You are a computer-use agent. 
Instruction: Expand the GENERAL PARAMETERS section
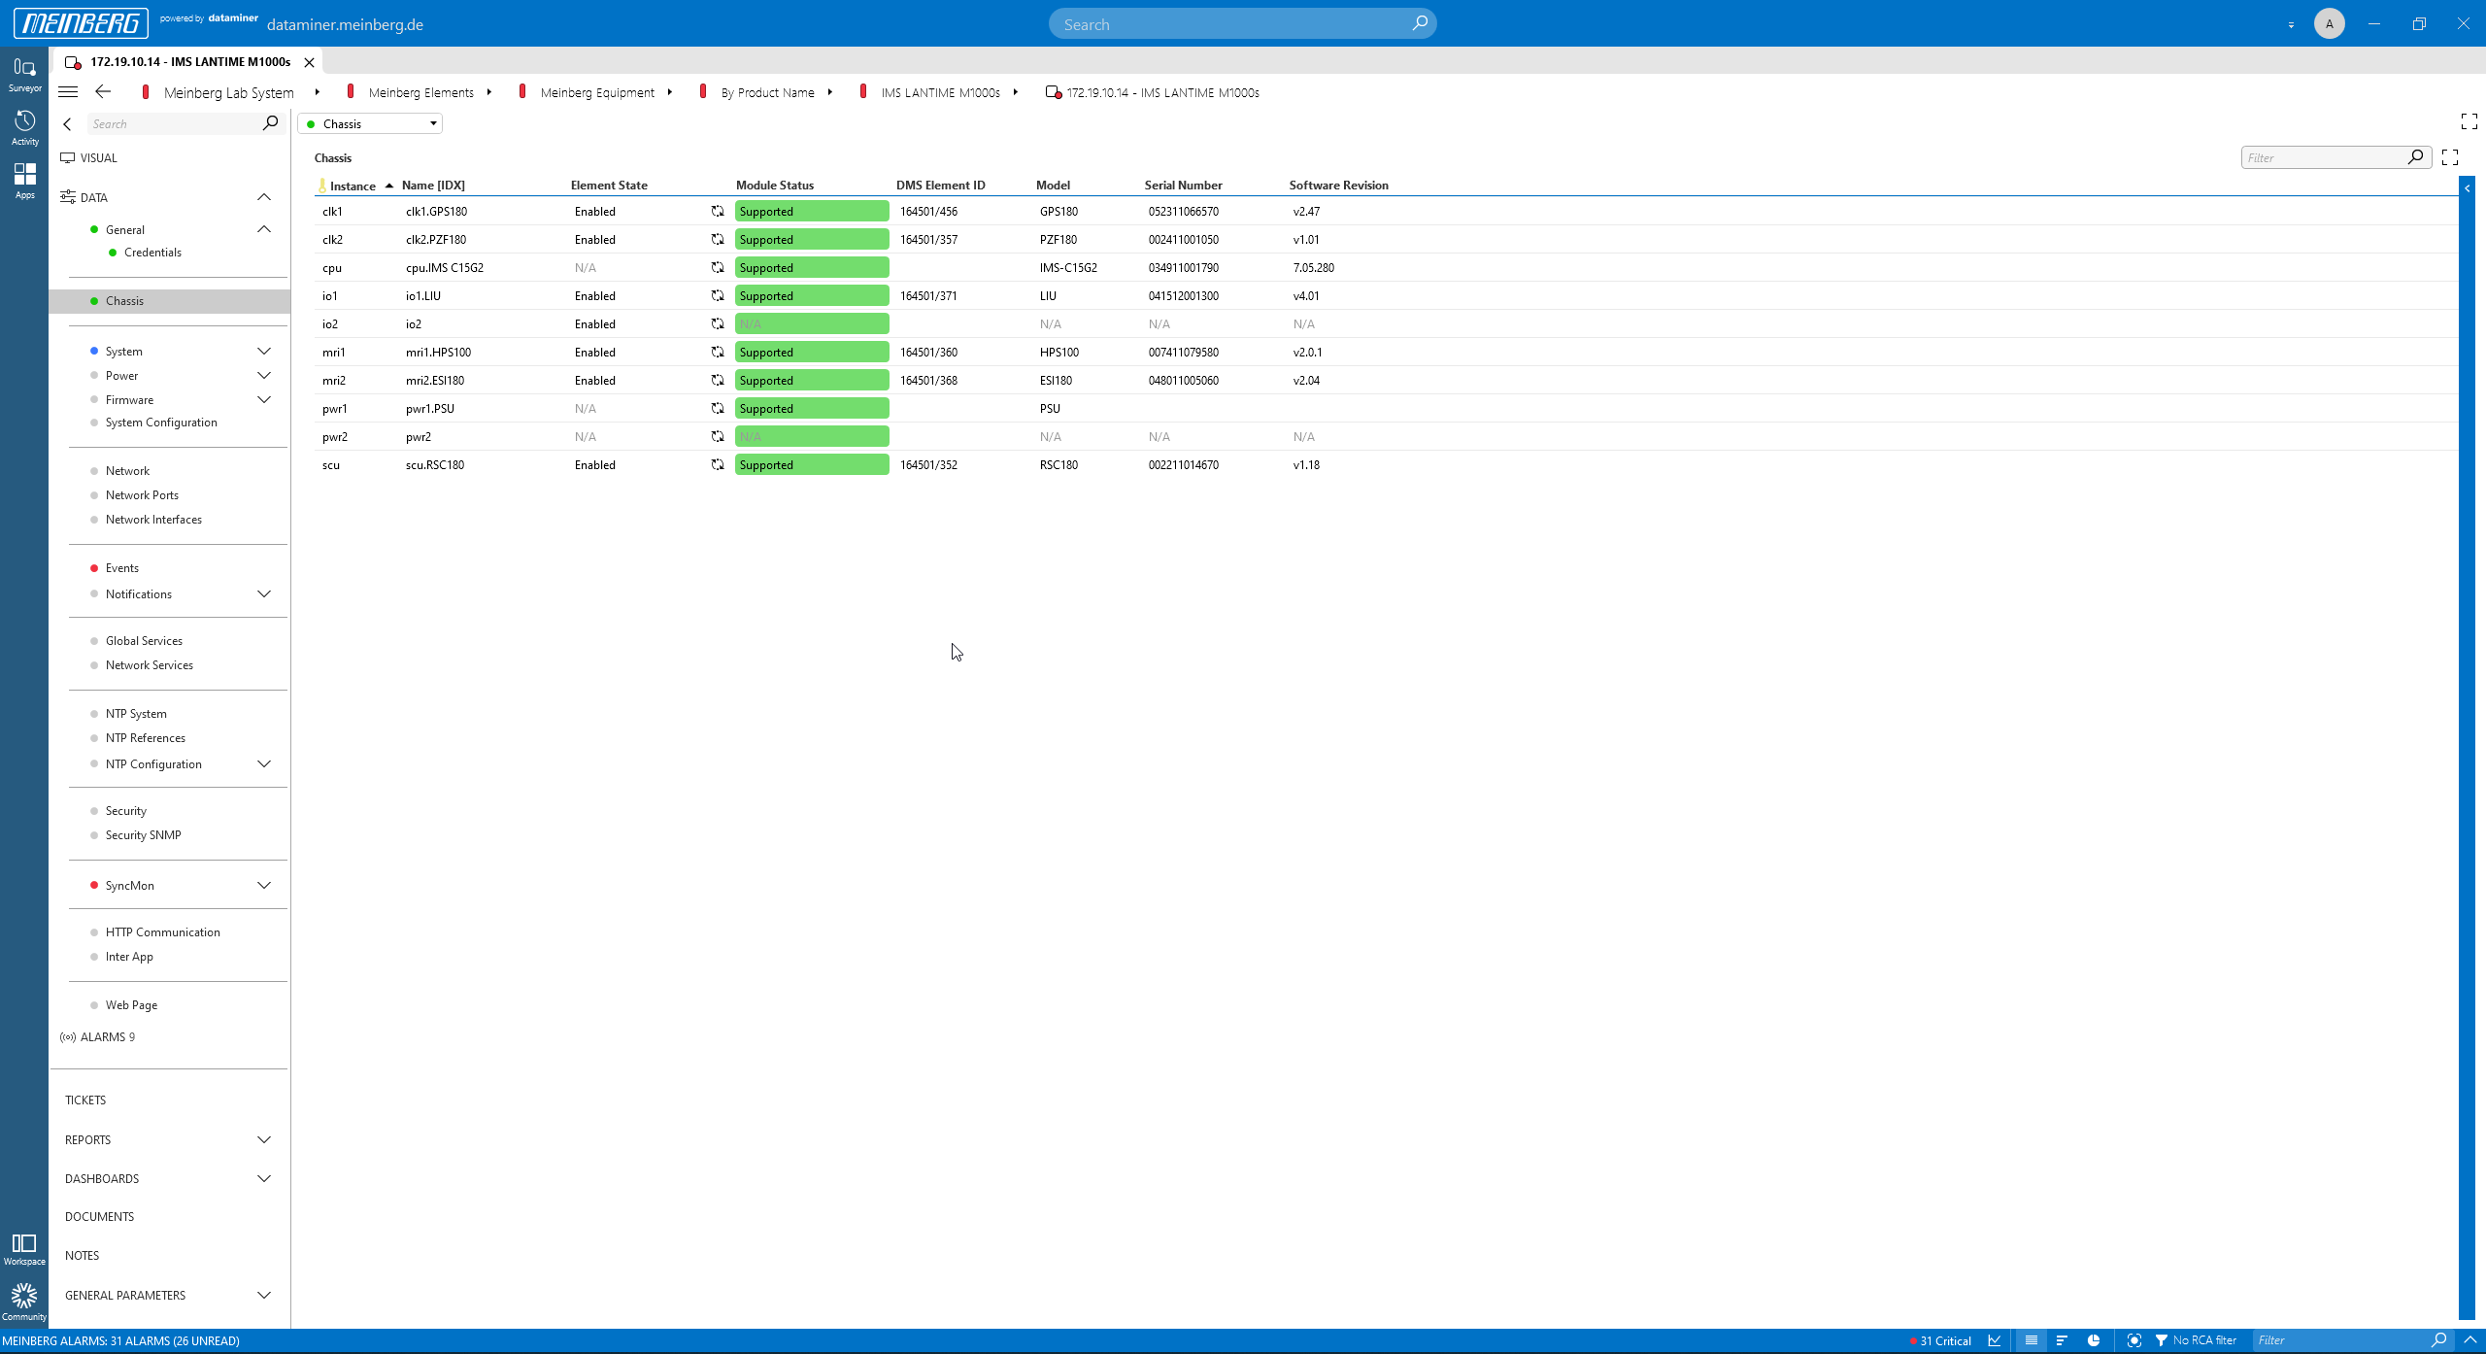tap(263, 1295)
